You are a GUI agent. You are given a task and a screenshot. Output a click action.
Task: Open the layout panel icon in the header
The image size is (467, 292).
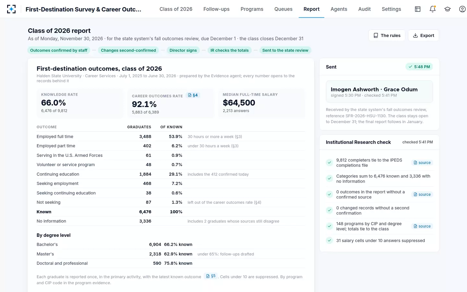point(418,9)
